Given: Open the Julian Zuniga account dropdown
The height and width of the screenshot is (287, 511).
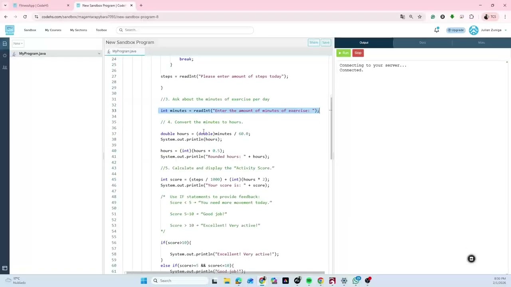Looking at the screenshot, I should tap(506, 30).
